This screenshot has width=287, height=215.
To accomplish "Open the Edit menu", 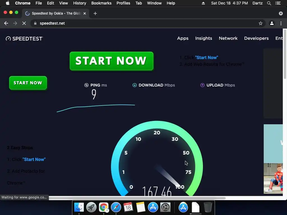I will [50, 3].
